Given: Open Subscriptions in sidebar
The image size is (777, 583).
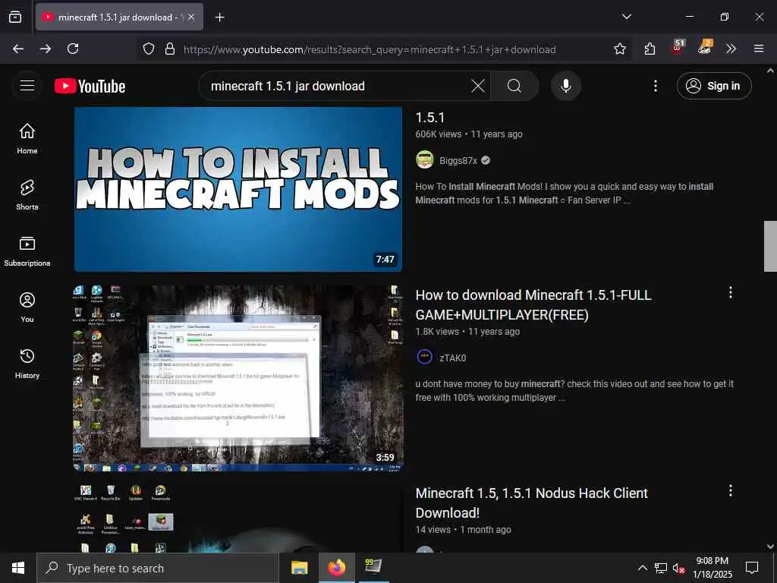Looking at the screenshot, I should click(27, 251).
